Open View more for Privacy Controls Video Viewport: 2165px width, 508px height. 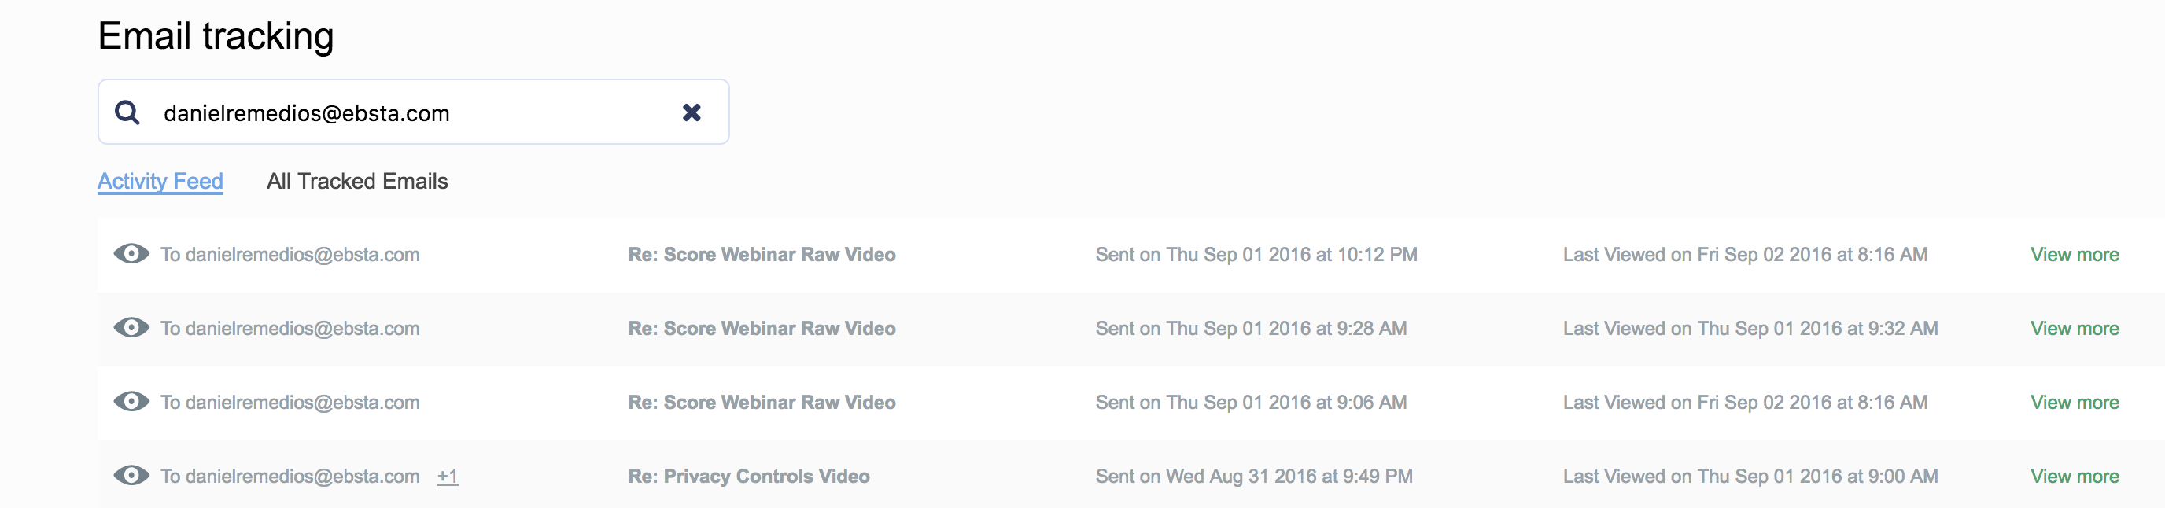[2075, 476]
